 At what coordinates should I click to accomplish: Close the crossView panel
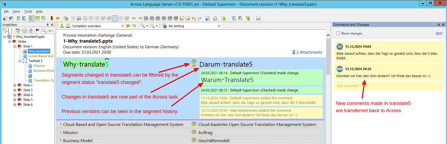pyautogui.click(x=52, y=25)
